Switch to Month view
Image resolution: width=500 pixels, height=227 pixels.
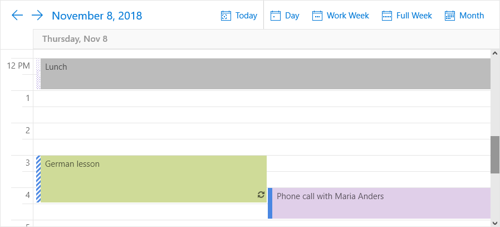pos(471,16)
